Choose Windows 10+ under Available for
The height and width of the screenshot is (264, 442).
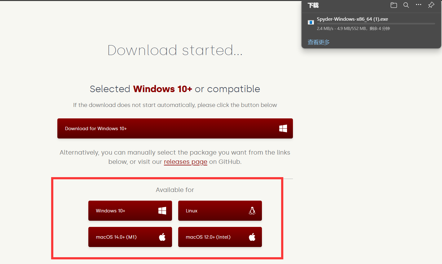point(130,211)
